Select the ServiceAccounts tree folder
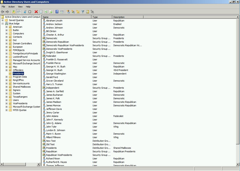240x171 pixels. click(21, 84)
